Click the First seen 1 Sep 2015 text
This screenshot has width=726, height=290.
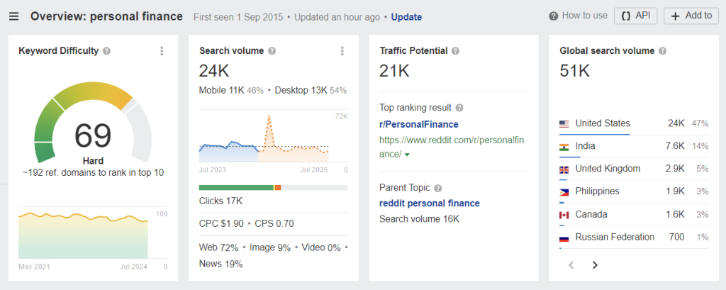pyautogui.click(x=238, y=17)
